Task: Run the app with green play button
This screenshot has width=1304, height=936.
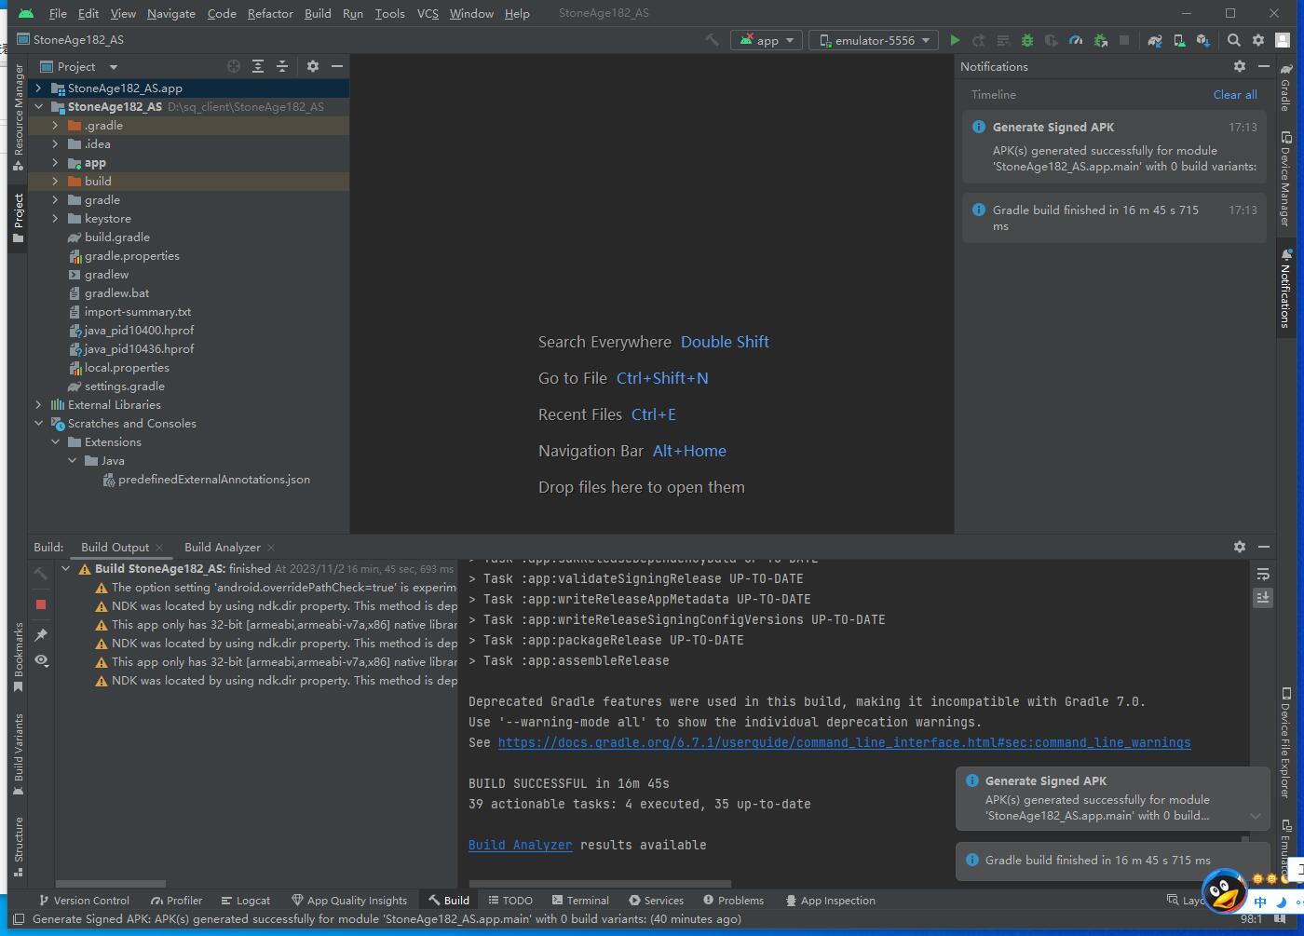Action: (x=955, y=40)
